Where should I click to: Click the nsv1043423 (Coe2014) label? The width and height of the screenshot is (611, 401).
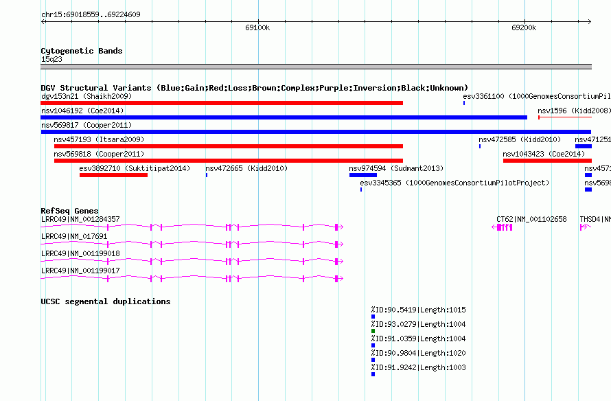coord(544,154)
